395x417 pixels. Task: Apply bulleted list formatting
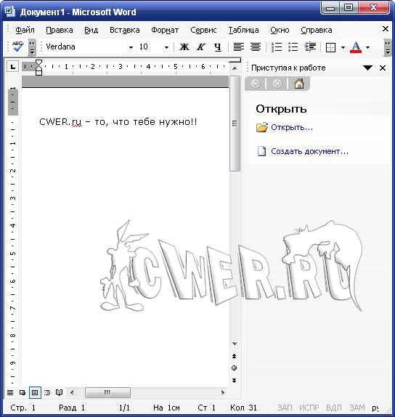coord(293,47)
